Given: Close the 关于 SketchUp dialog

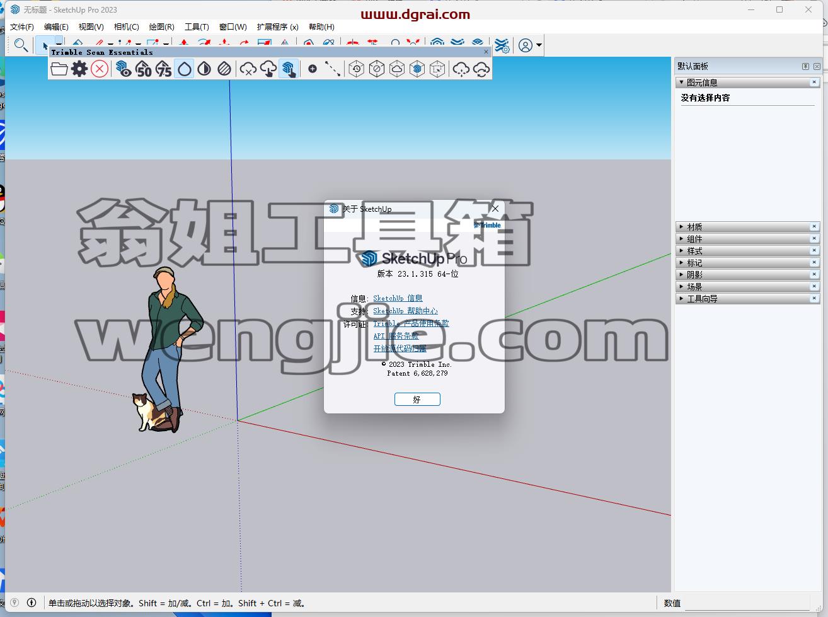Looking at the screenshot, I should click(x=495, y=209).
